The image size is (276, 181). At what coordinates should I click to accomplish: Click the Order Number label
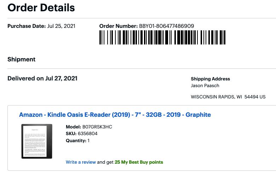coord(118,26)
